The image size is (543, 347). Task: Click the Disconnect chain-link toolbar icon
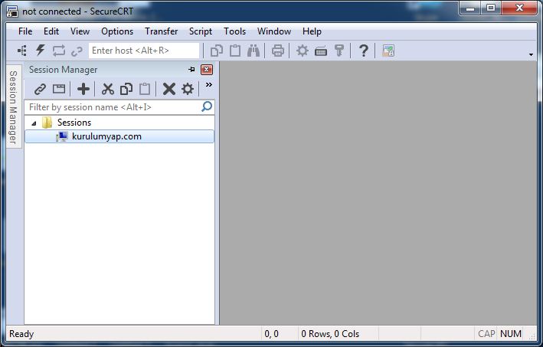pos(77,51)
